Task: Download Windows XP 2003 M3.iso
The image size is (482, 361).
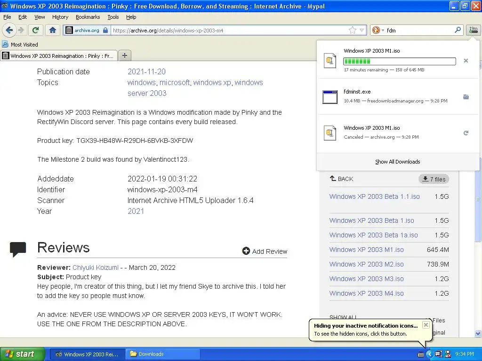Action: (366, 279)
